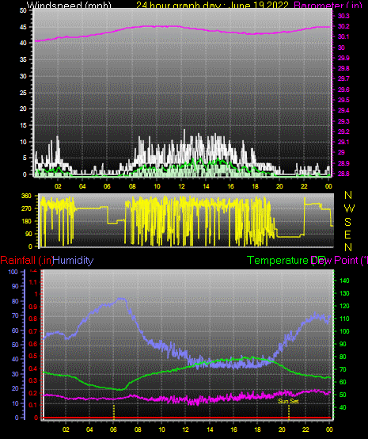Click value 28.8 on the barometer axis
The height and width of the screenshot is (439, 368).
(x=343, y=174)
